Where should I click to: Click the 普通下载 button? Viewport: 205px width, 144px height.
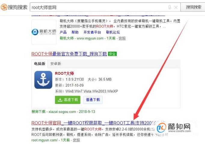pos(93,100)
